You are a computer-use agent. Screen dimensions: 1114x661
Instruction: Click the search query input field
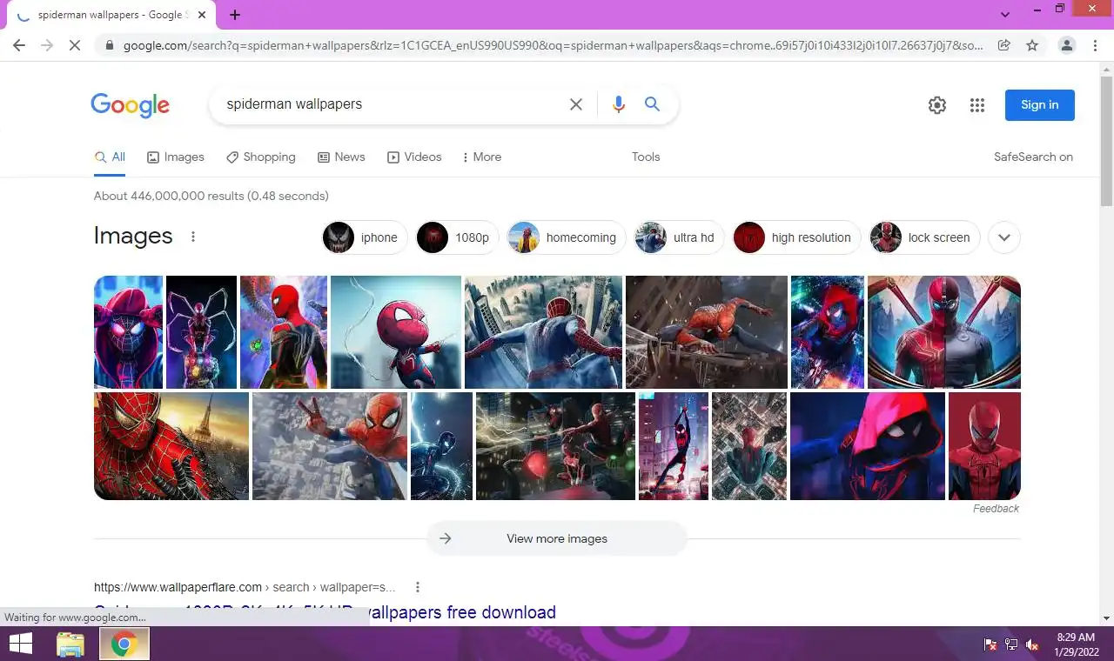392,104
